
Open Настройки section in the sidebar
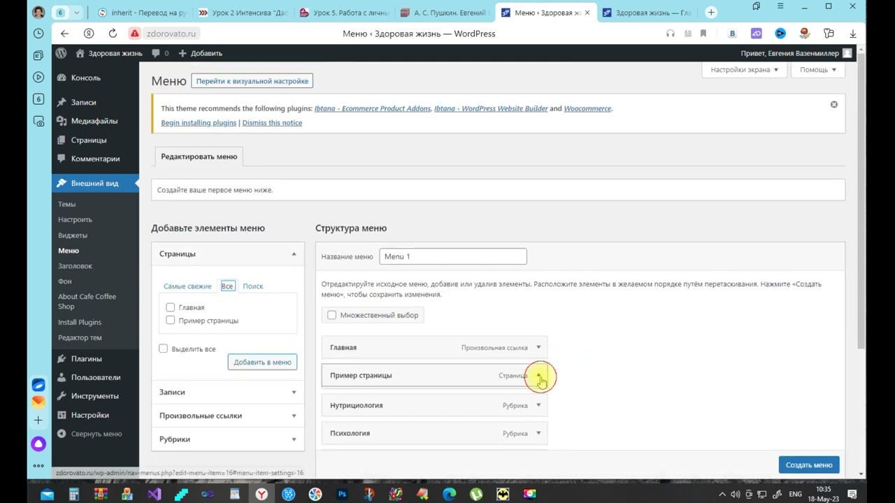pyautogui.click(x=90, y=415)
